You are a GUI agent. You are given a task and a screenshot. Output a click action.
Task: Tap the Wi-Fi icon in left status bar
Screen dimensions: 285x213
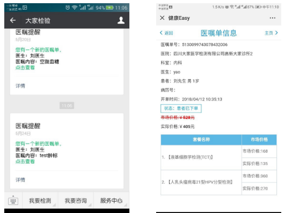pos(74,7)
